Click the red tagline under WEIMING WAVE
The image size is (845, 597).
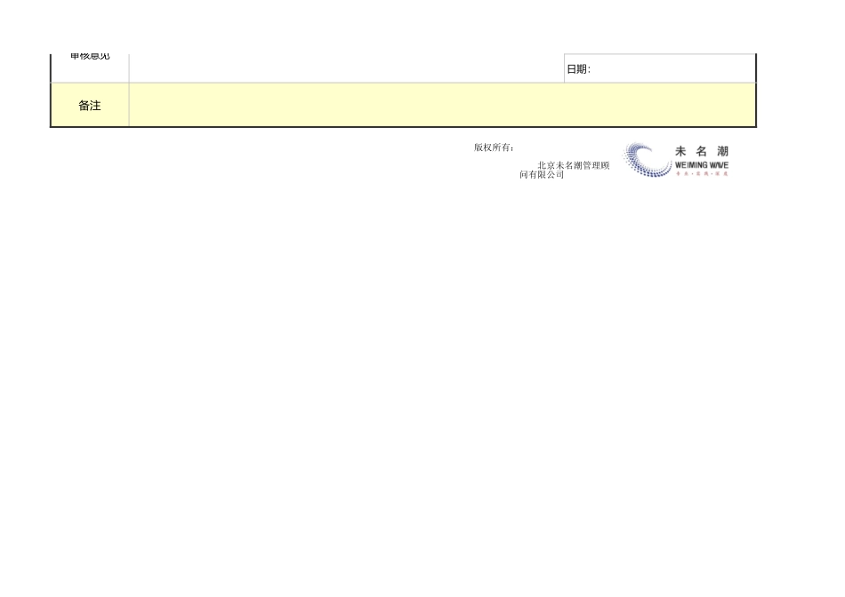click(702, 174)
